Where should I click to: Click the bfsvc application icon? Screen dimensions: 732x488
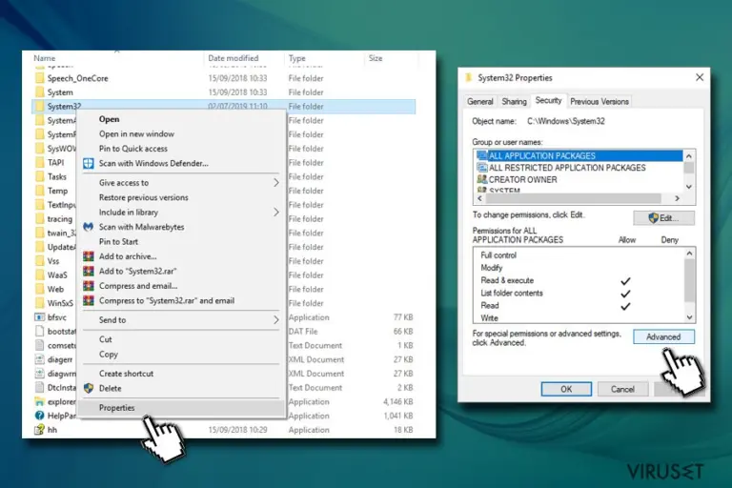coord(40,317)
